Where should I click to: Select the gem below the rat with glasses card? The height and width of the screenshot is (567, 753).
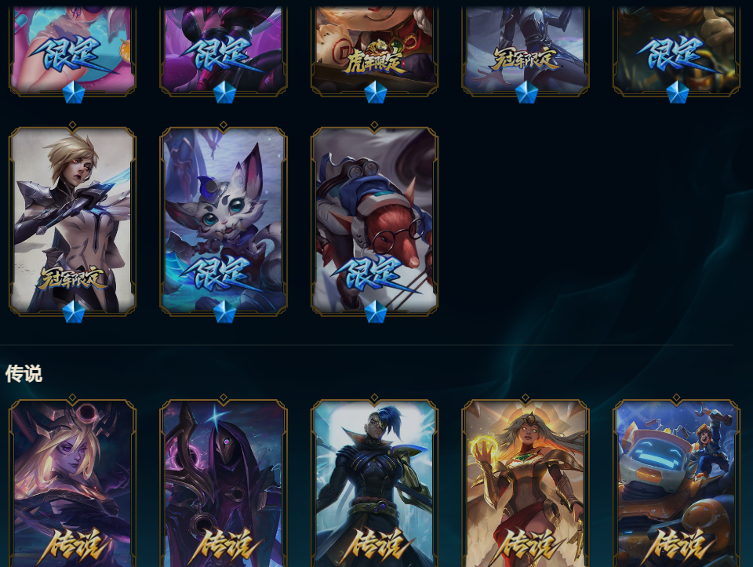pos(375,312)
